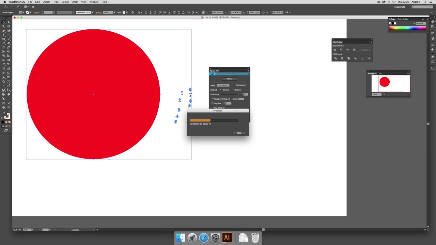Open the Object menu
Viewport: 436px width, 245px height.
point(46,2)
